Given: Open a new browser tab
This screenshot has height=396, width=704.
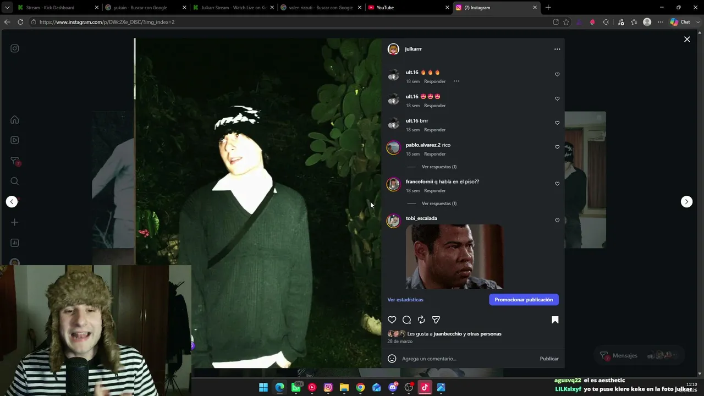Looking at the screenshot, I should click(x=548, y=8).
